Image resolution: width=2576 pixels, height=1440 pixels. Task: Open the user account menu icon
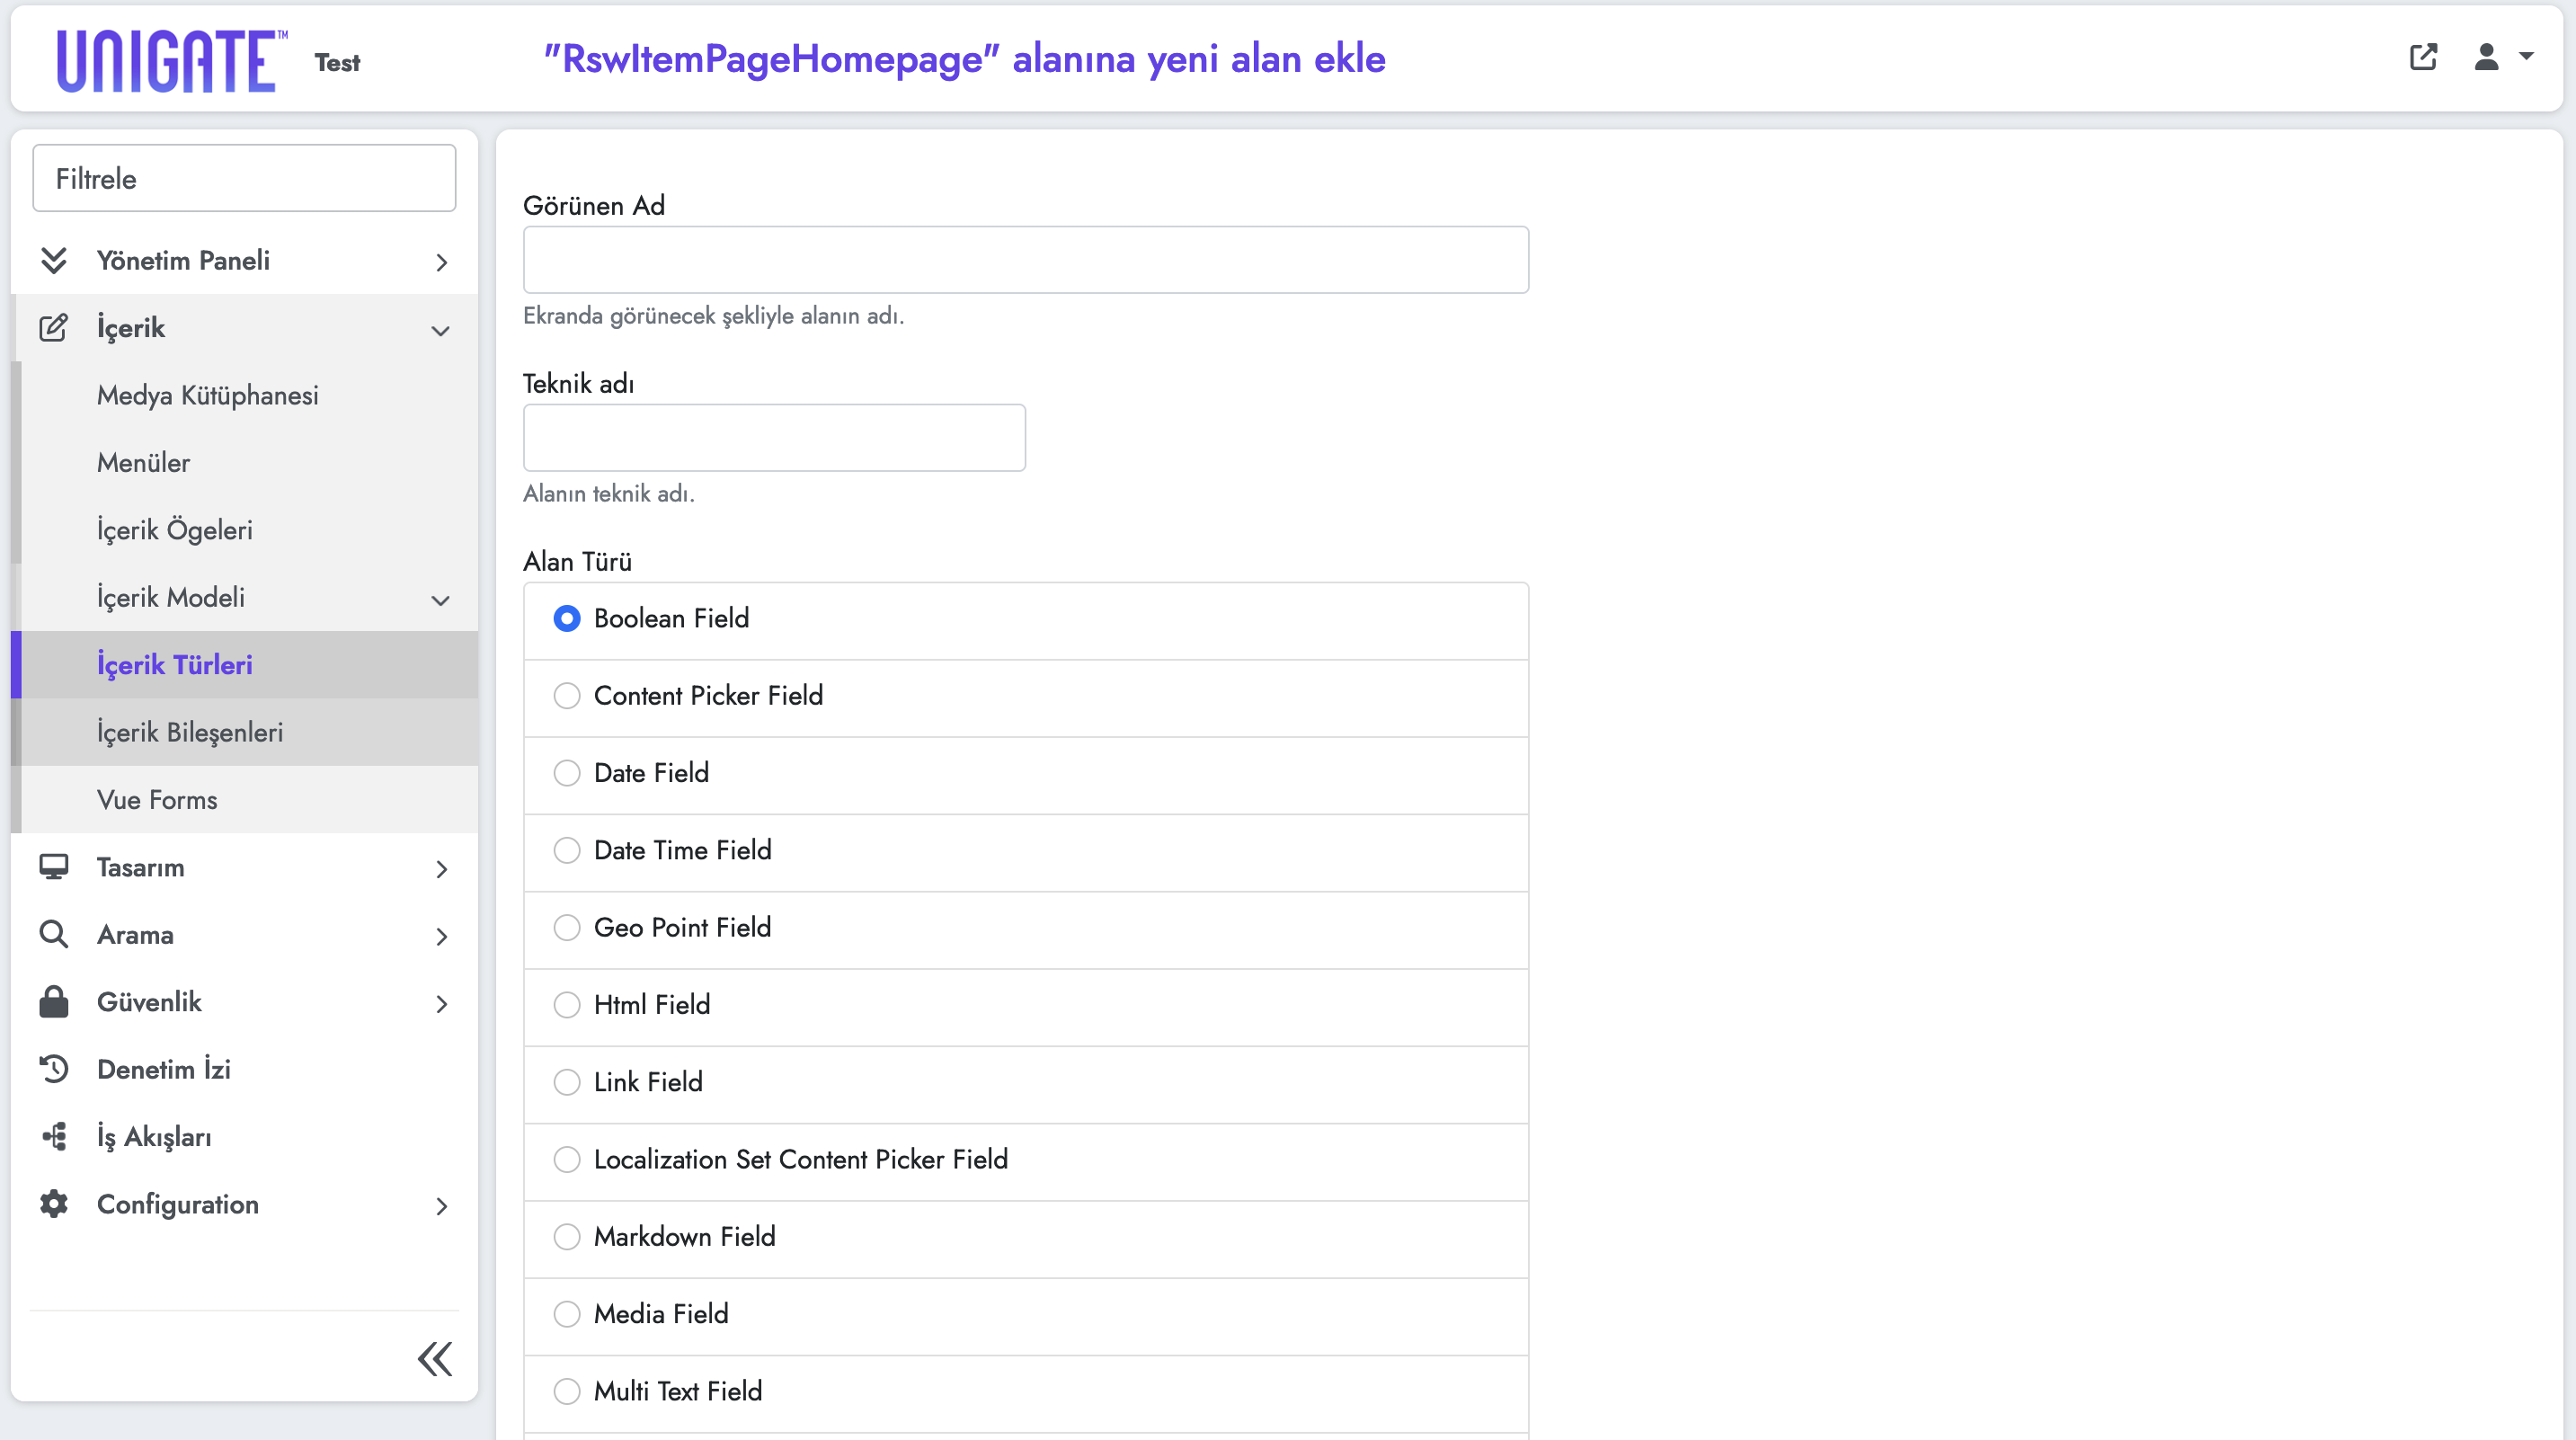click(2486, 57)
